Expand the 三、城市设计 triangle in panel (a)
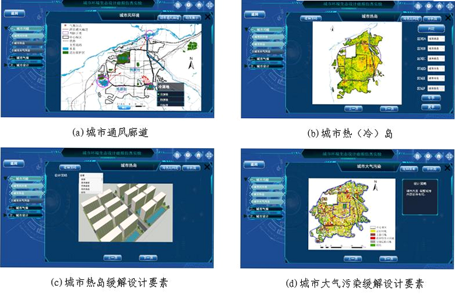 click(x=6, y=65)
